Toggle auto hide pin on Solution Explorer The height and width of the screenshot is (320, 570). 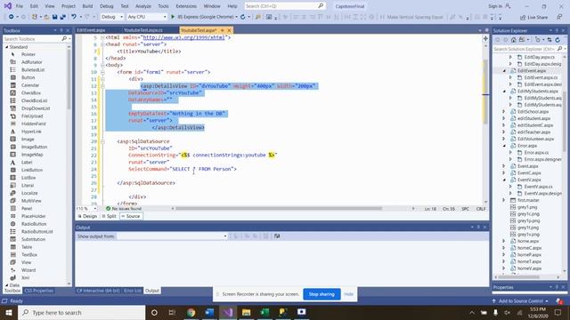pyautogui.click(x=557, y=30)
